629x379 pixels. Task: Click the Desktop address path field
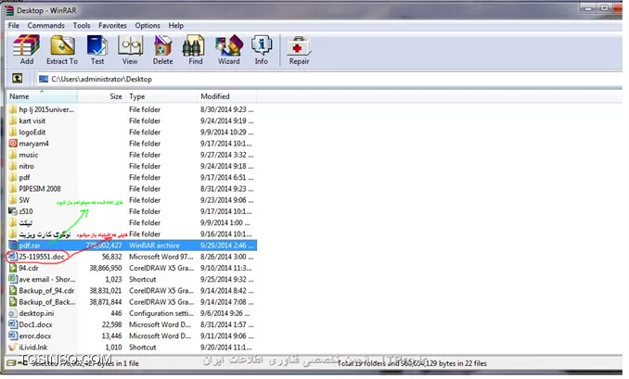pos(329,79)
